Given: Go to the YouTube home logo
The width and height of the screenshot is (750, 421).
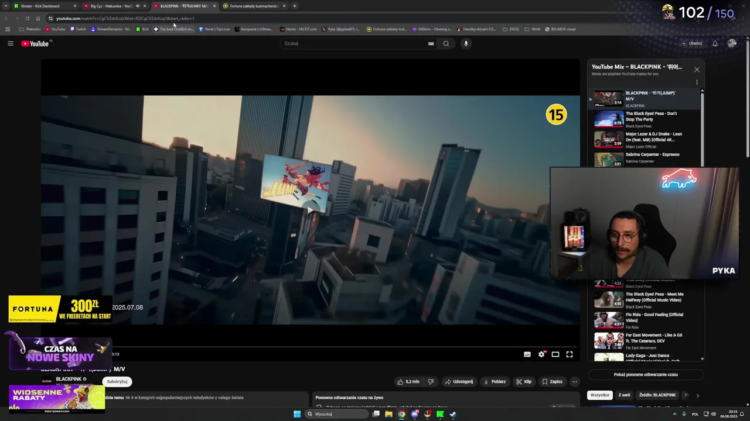Looking at the screenshot, I should (36, 43).
